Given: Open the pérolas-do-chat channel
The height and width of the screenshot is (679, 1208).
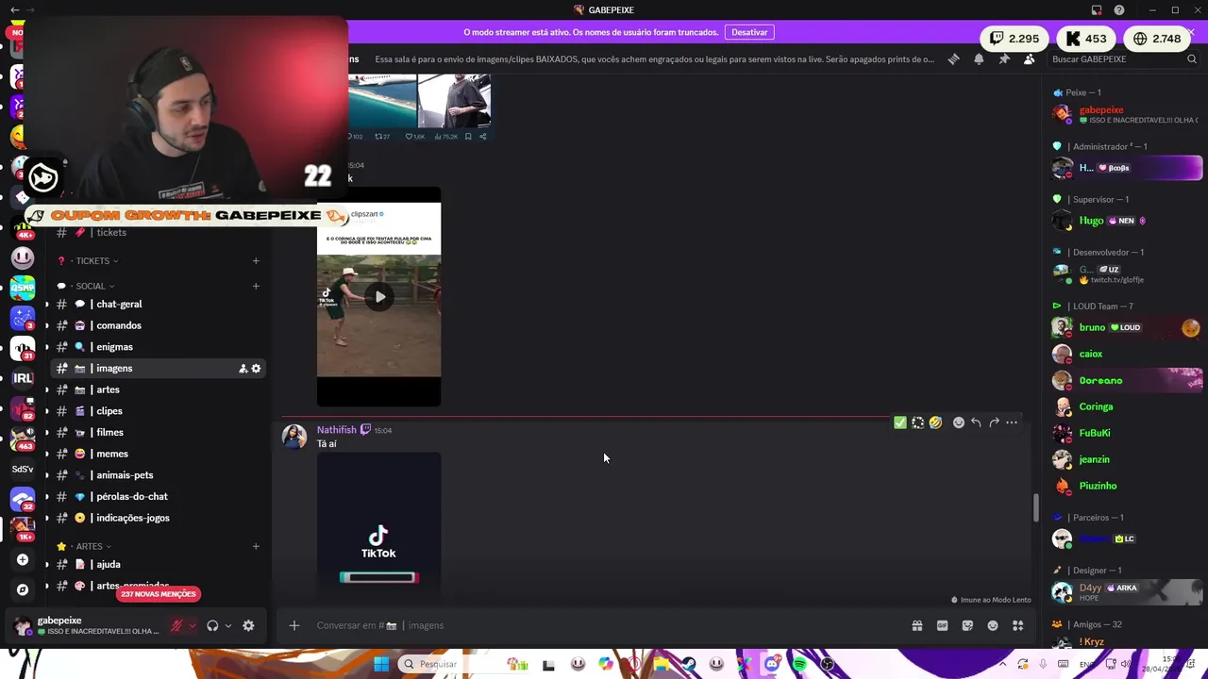Looking at the screenshot, I should pyautogui.click(x=158, y=496).
